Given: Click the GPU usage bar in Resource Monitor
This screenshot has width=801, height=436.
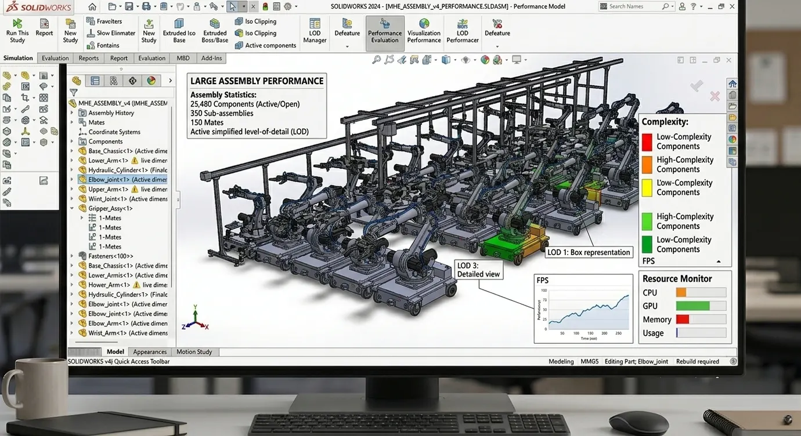Looking at the screenshot, I should pos(701,306).
